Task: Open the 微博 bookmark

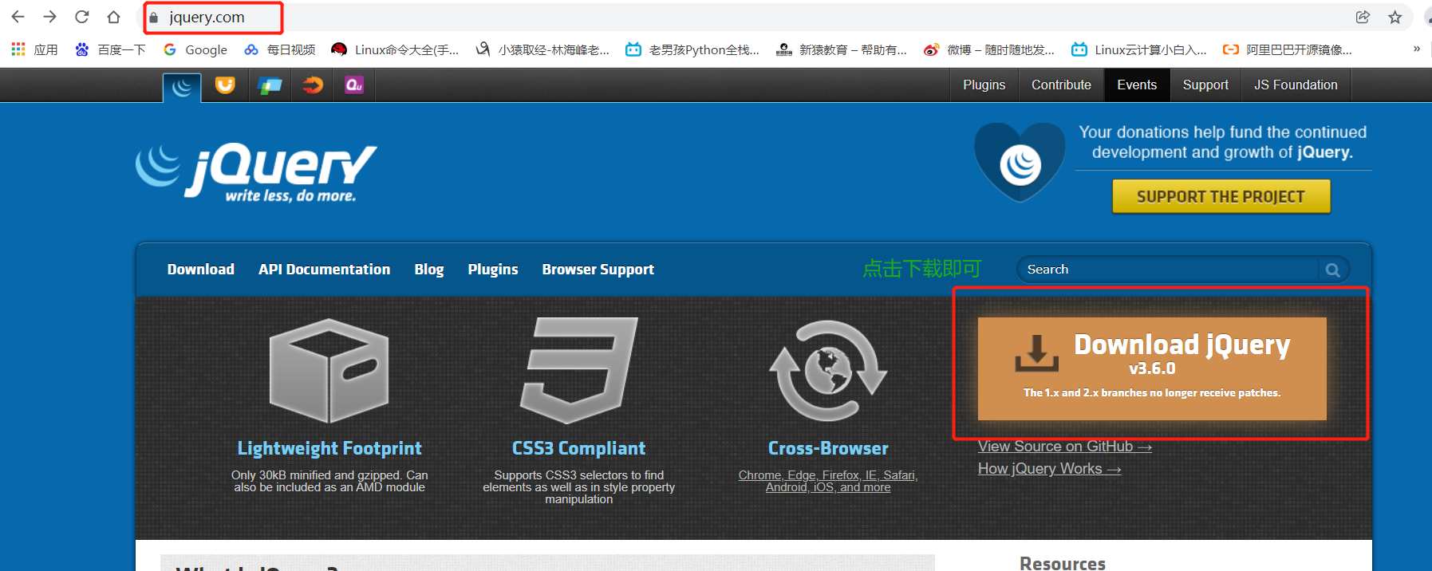Action: 989,49
